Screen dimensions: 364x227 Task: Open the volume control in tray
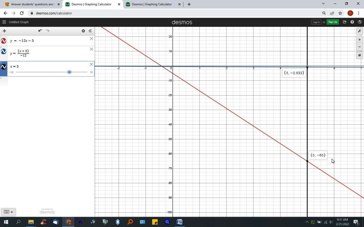tap(331, 222)
